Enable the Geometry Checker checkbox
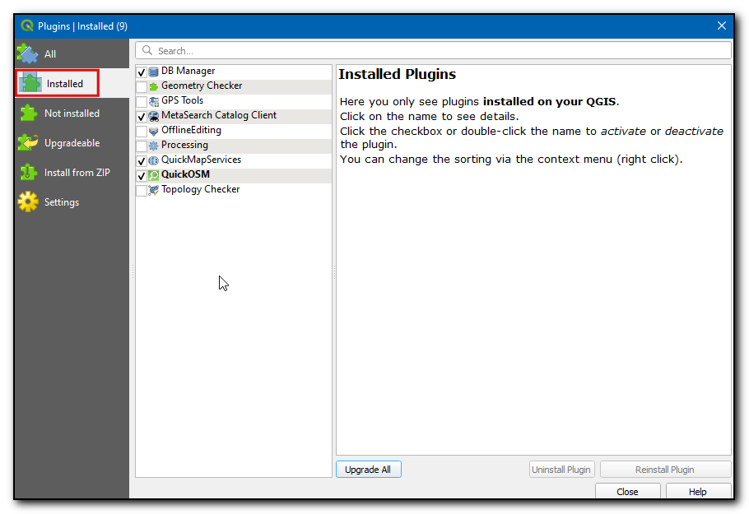Screen dimensions: 749x514 pos(142,87)
